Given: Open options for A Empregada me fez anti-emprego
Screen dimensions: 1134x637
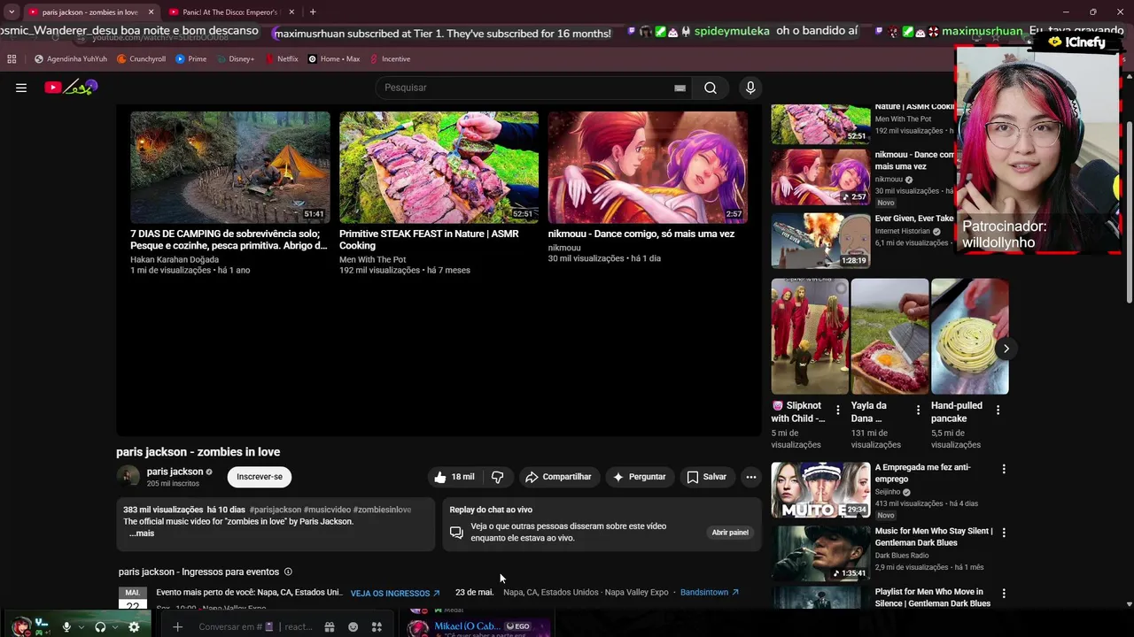Looking at the screenshot, I should [x=1004, y=469].
